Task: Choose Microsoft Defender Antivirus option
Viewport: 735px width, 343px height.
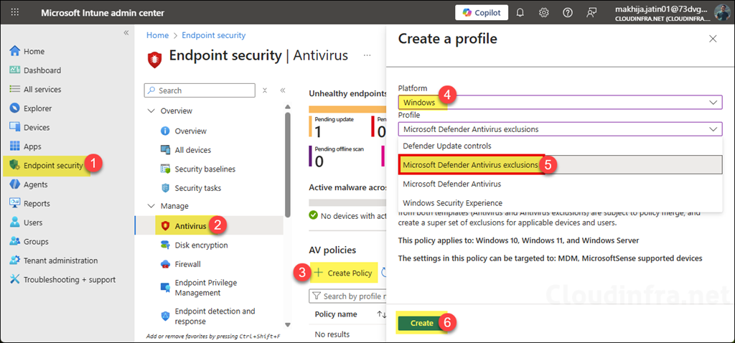Action: coord(560,184)
